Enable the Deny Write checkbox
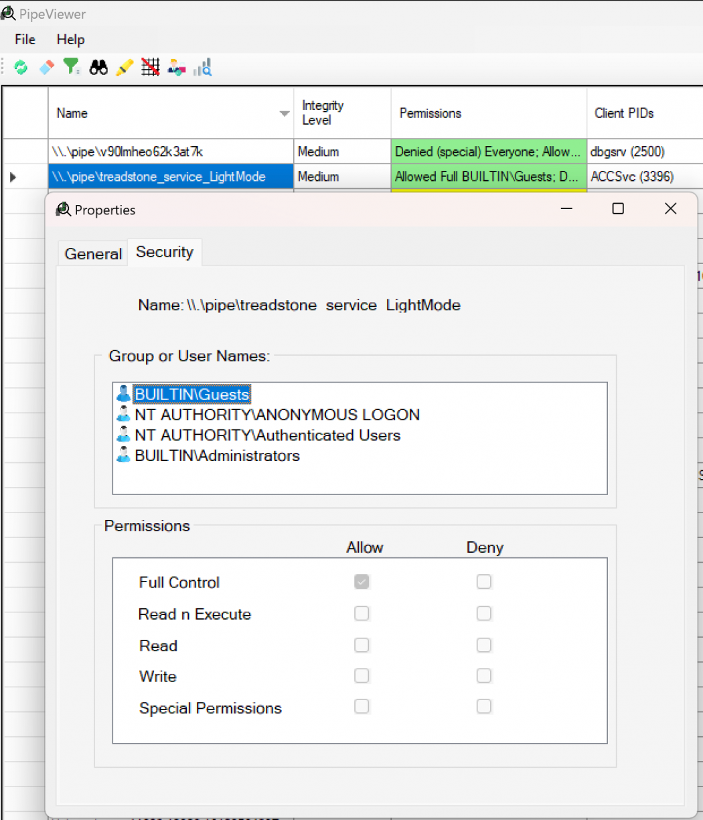 [x=484, y=676]
